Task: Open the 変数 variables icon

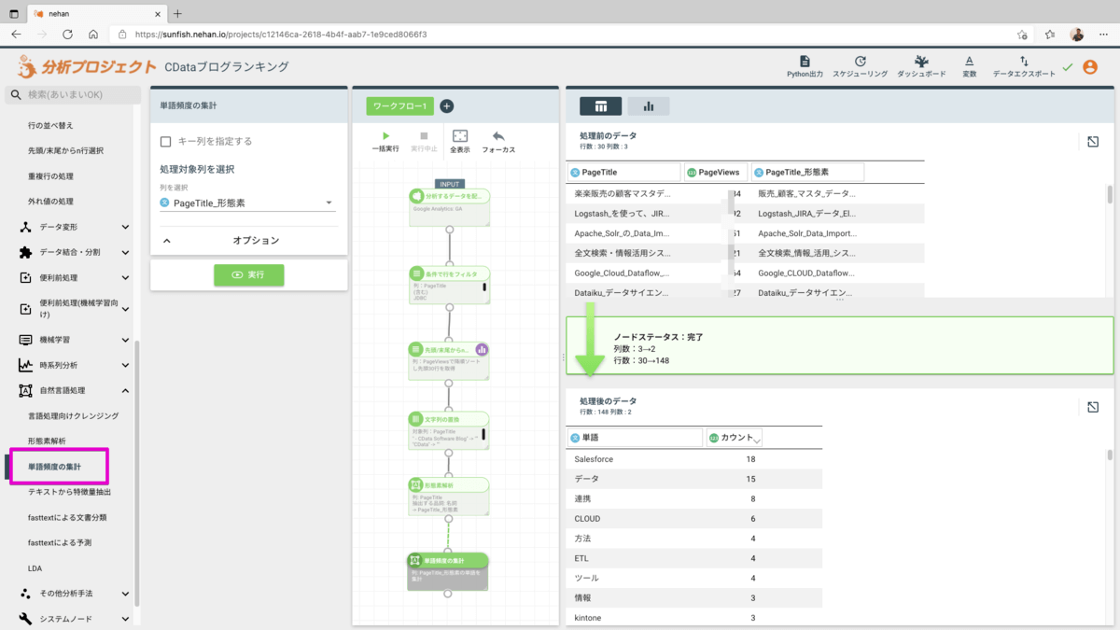Action: [969, 62]
